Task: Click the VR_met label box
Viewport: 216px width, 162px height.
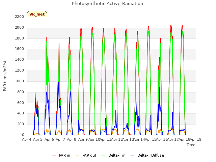Action: click(x=37, y=14)
